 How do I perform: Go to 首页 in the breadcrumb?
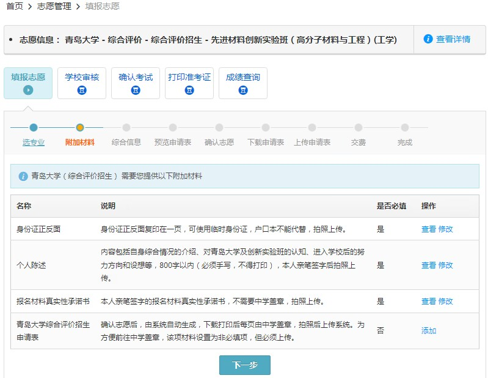[x=15, y=6]
